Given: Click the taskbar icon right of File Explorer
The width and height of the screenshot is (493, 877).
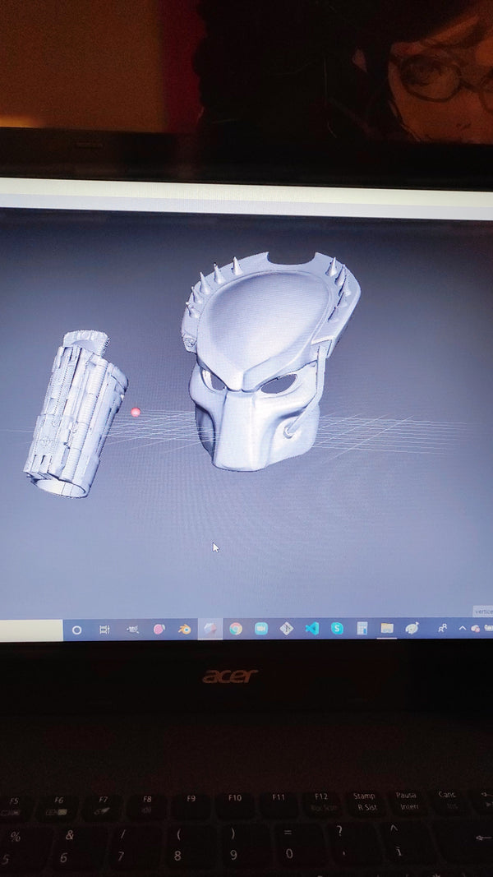Looking at the screenshot, I should (x=412, y=629).
